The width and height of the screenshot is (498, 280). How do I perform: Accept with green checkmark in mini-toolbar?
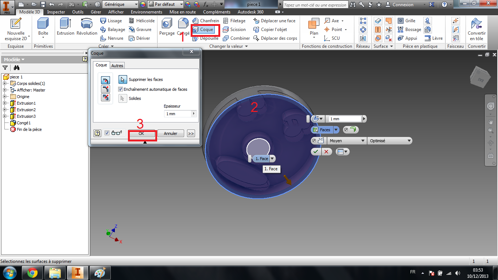316,152
